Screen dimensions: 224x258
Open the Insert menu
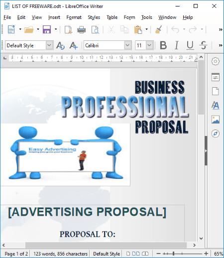[x=54, y=17]
